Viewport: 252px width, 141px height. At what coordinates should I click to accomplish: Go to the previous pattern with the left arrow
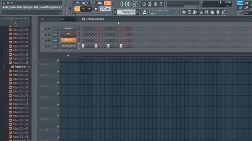[115, 12]
